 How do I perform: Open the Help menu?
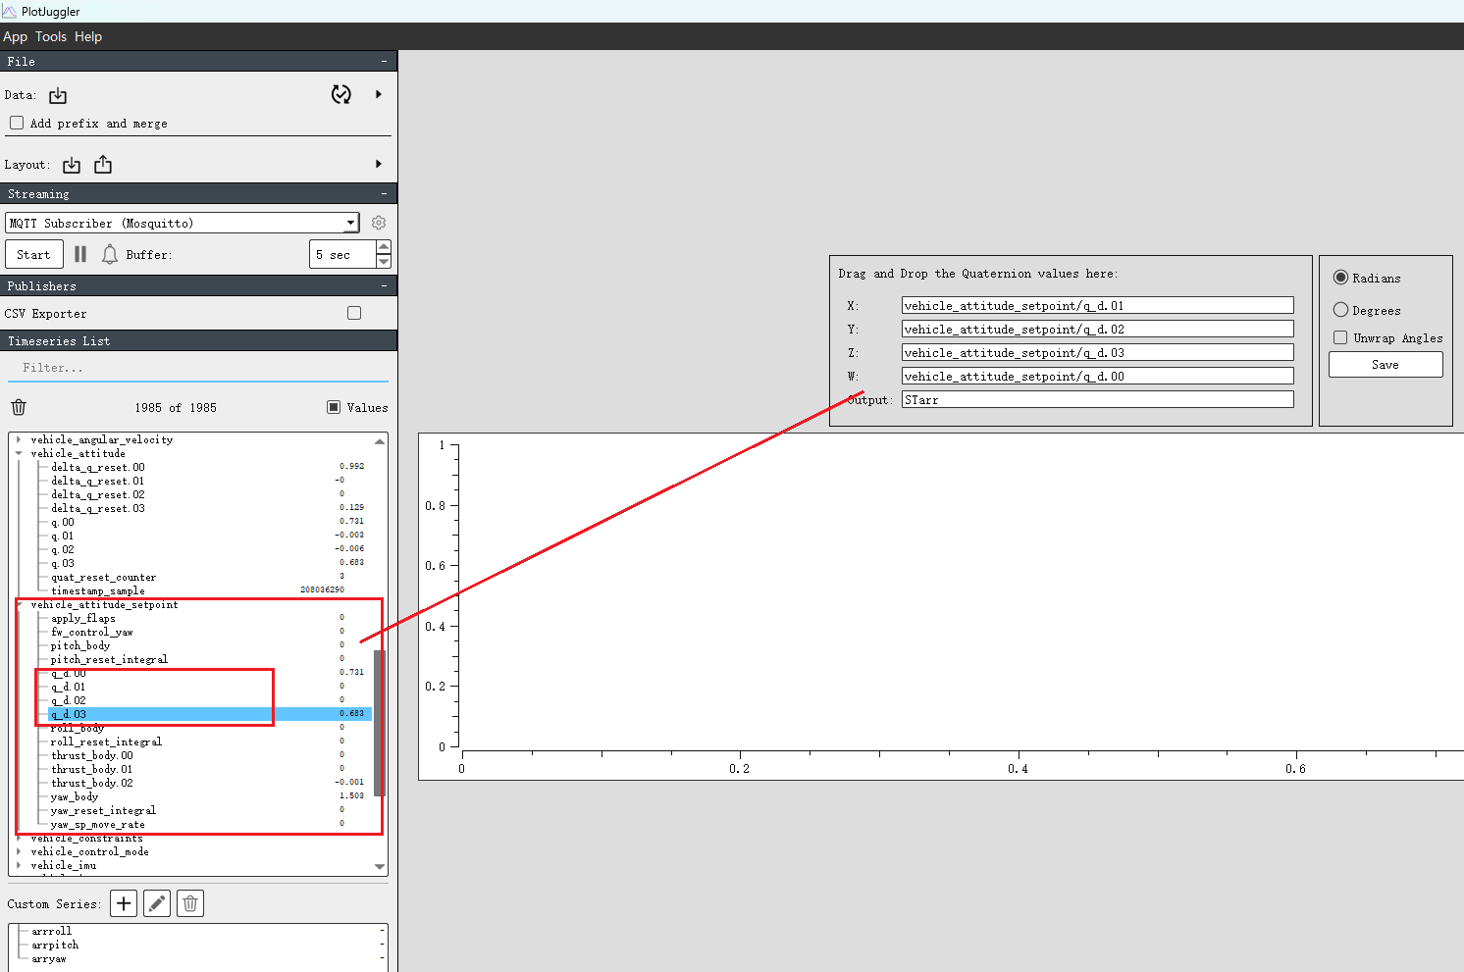coord(88,36)
